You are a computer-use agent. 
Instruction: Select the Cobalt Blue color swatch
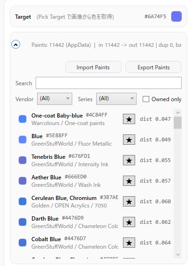coord(23,243)
